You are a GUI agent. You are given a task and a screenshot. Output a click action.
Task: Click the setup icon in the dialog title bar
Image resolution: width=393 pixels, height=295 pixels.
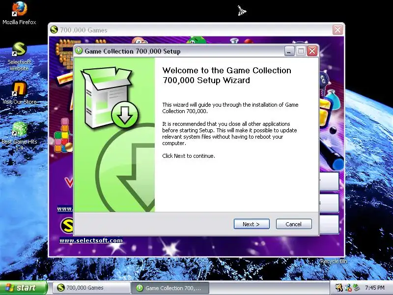point(79,51)
